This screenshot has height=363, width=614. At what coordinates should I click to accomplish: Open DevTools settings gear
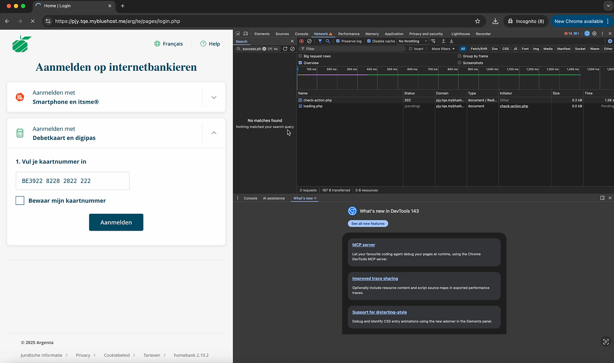click(594, 34)
